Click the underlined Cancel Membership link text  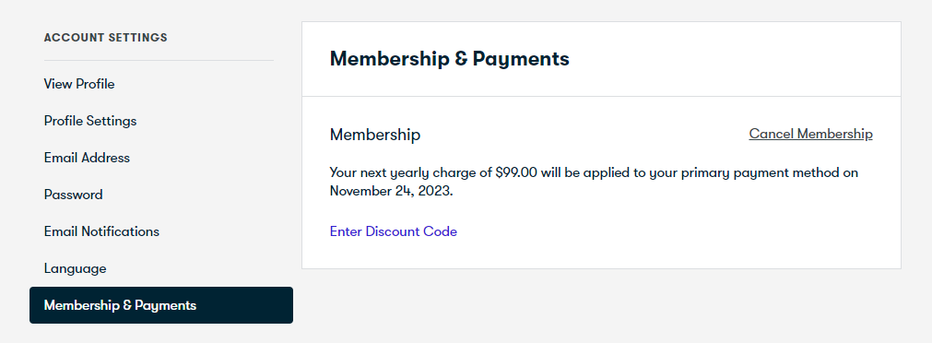[x=810, y=134]
